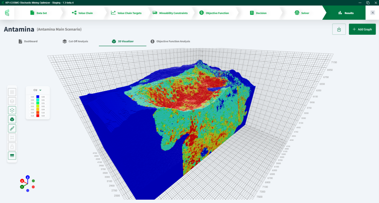Go to the Solver step
The height and width of the screenshot is (203, 379).
(302, 13)
